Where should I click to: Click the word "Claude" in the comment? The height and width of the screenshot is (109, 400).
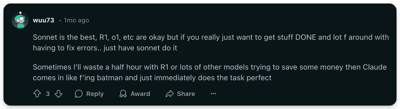(374, 67)
